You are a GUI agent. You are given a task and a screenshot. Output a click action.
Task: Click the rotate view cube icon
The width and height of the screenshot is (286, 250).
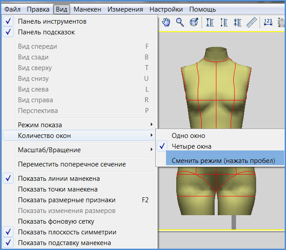(x=194, y=22)
